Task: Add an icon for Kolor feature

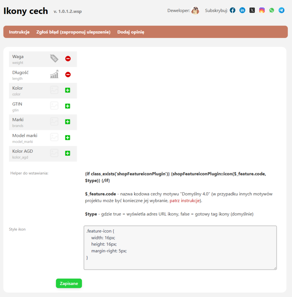Action: tap(68, 90)
